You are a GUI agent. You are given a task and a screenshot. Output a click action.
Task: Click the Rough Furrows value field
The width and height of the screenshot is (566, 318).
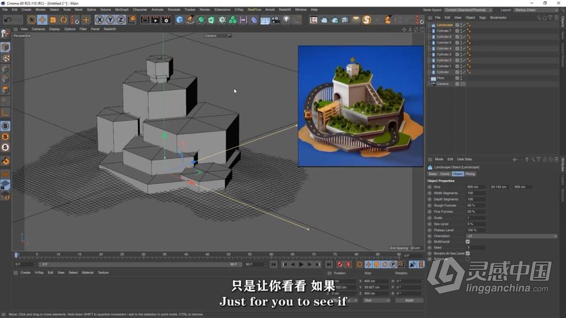click(x=476, y=206)
